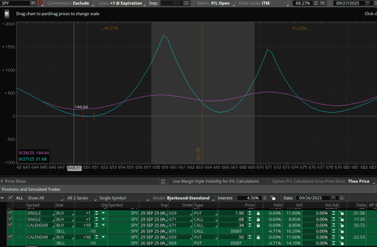Image resolution: width=377 pixels, height=247 pixels.
Task: Uncheck the 659 PUT SINGLE trade checkbox
Action: click(x=10, y=213)
